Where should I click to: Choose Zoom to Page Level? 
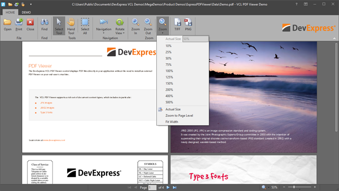point(183,116)
